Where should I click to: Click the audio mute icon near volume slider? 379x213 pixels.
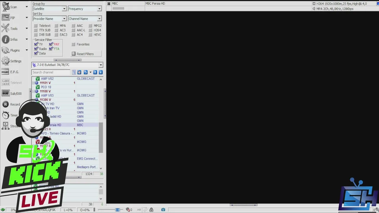[128, 210]
